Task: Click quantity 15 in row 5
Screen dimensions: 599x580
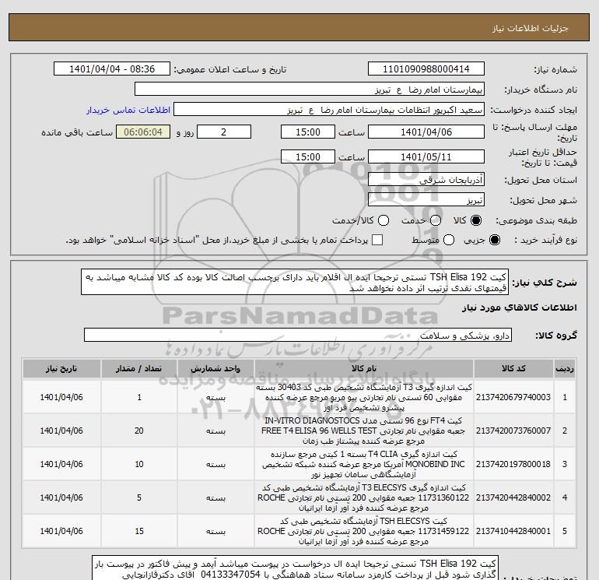Action: tap(139, 531)
